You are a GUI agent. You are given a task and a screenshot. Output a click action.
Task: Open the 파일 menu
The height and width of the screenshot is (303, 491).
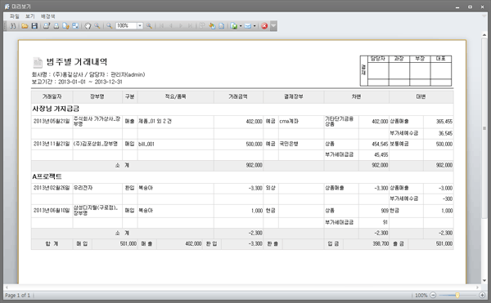point(15,16)
